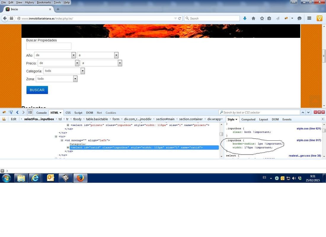Click the page vertical scrollbar thumb
Viewport: 326px width, 237px height.
[324, 56]
